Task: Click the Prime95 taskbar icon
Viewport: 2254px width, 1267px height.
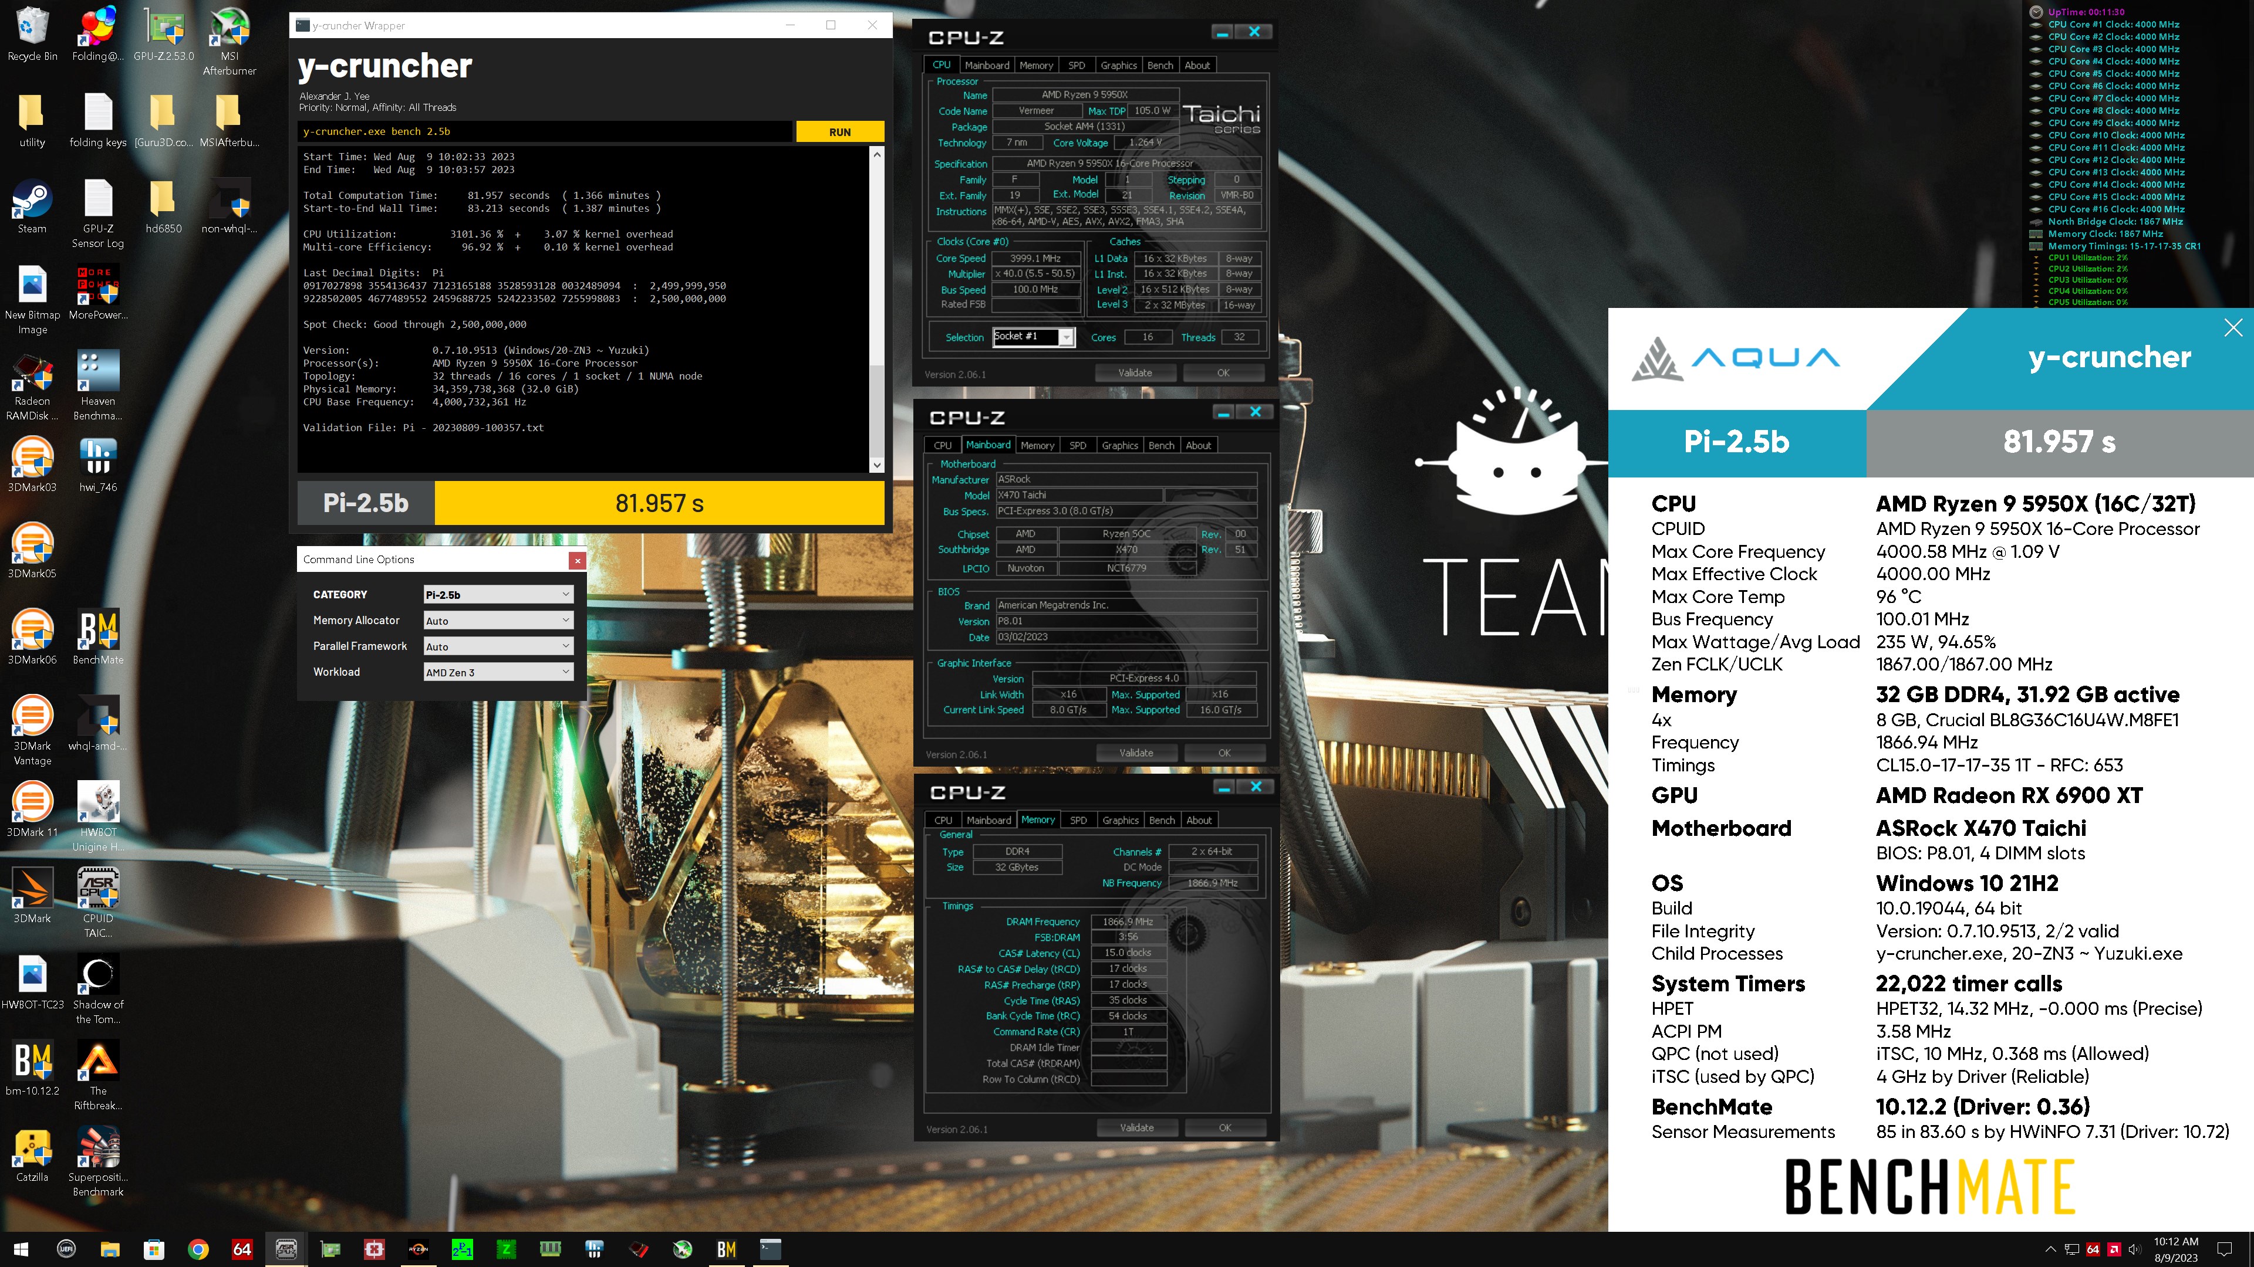Action: point(462,1249)
